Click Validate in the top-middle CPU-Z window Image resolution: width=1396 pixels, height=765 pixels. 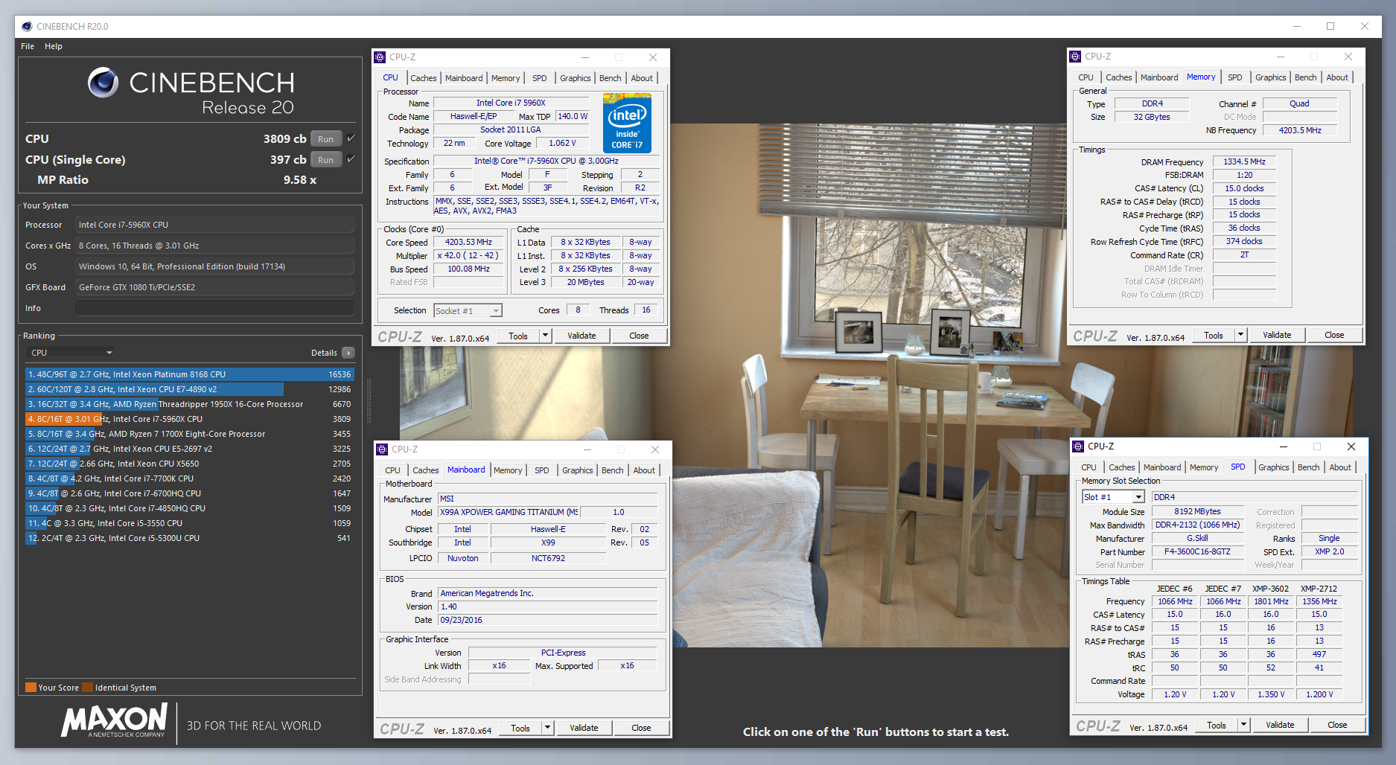pos(581,336)
